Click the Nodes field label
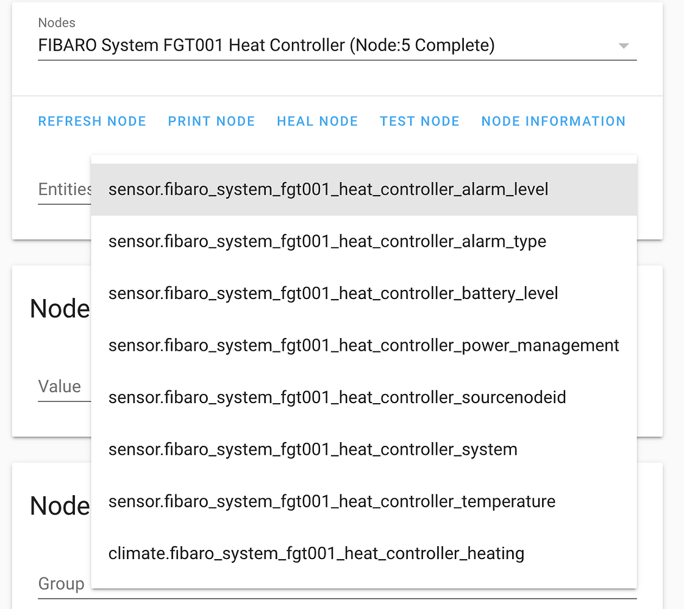Image resolution: width=684 pixels, height=609 pixels. point(56,23)
